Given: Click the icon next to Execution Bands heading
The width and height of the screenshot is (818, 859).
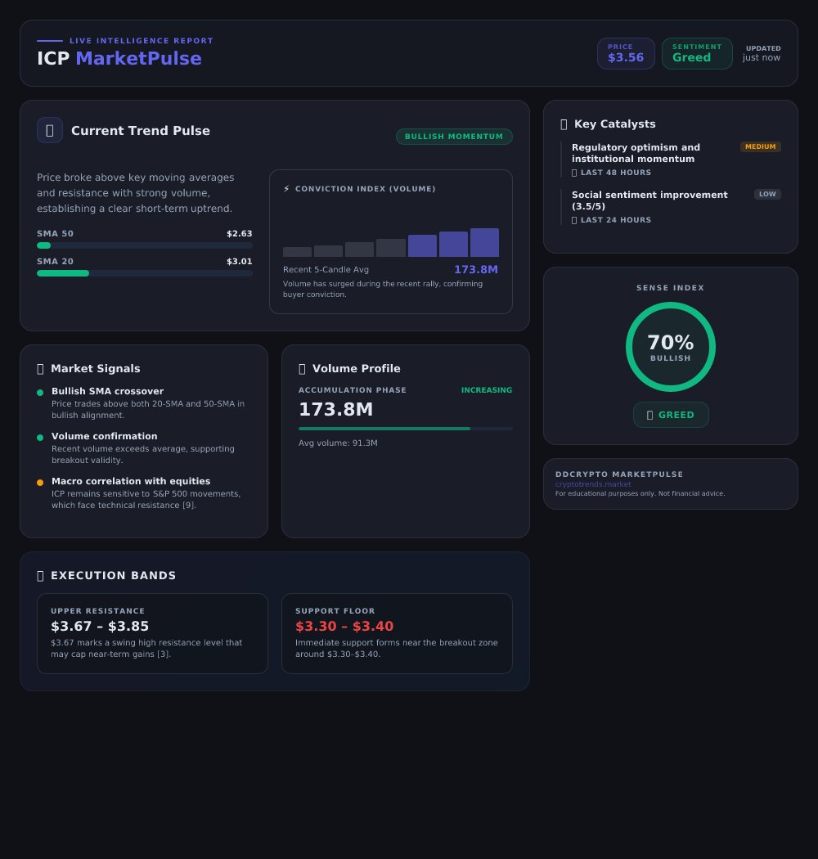Looking at the screenshot, I should pyautogui.click(x=40, y=576).
